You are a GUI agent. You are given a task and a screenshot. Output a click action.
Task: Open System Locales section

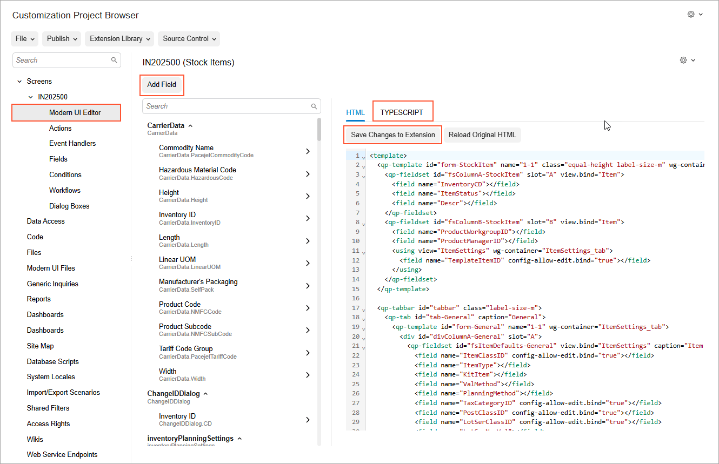coord(51,377)
